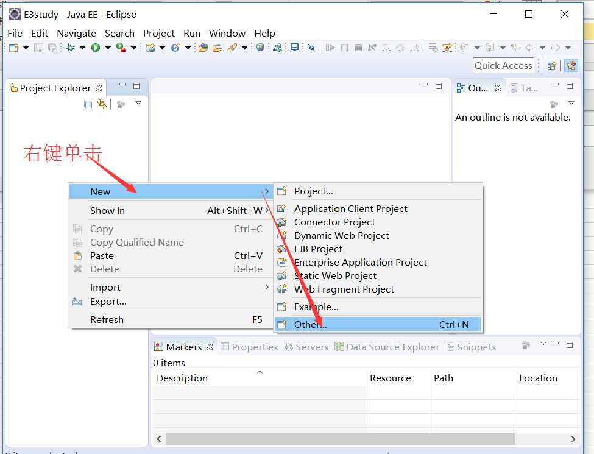Image resolution: width=594 pixels, height=454 pixels.
Task: Switch to the Data Source Explorer tab
Action: 387,347
